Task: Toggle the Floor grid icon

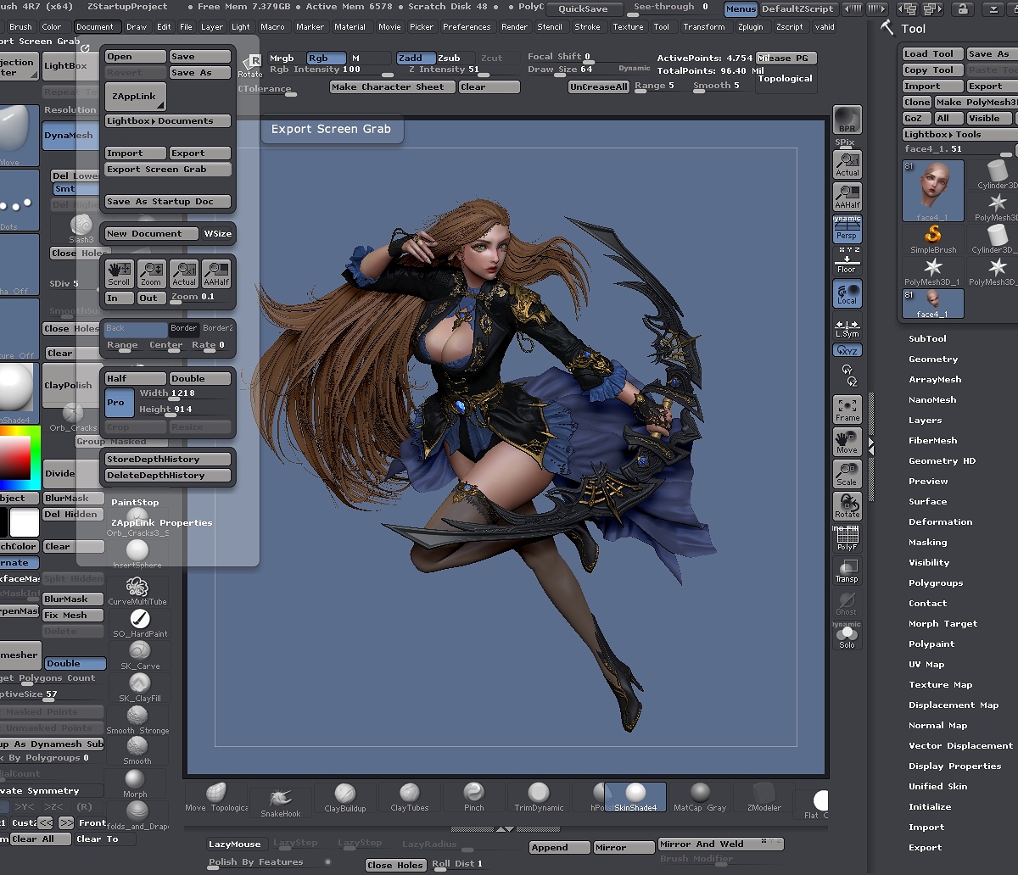Action: (847, 261)
